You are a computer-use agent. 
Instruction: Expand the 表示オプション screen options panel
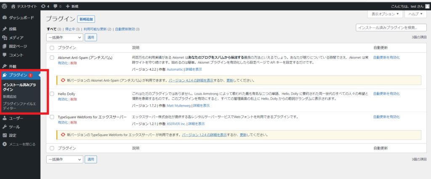pos(385,14)
